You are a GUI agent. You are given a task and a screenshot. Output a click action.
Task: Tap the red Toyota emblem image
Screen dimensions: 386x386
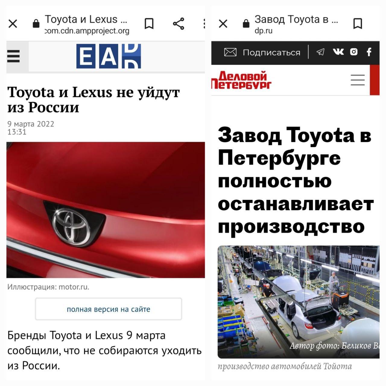tap(106, 210)
